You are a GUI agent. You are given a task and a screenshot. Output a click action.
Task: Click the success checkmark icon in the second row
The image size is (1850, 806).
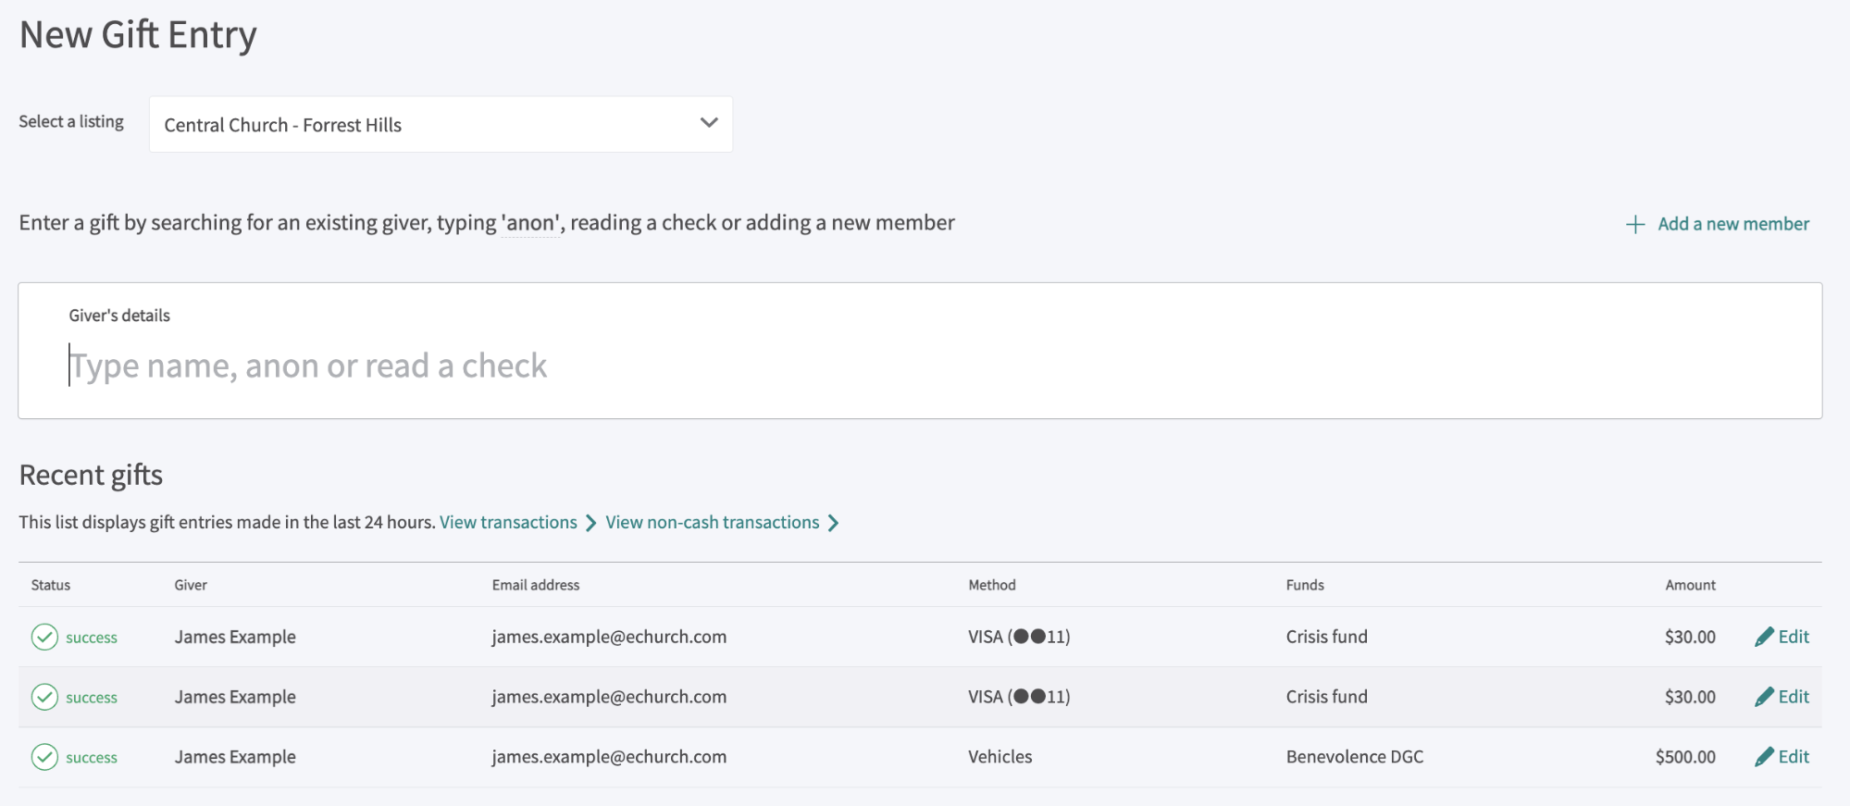tap(44, 697)
